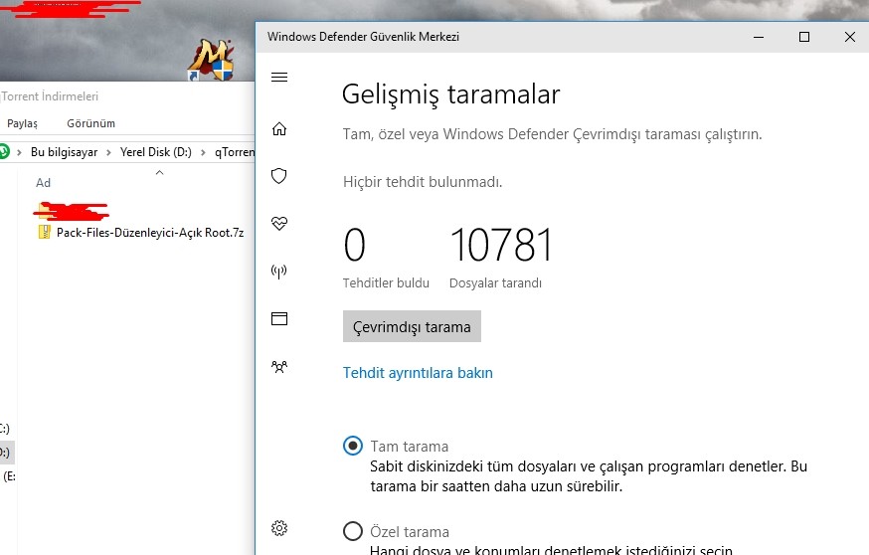Viewport: 869px width, 555px height.
Task: Go to the Home icon in Defender sidebar
Action: [279, 129]
